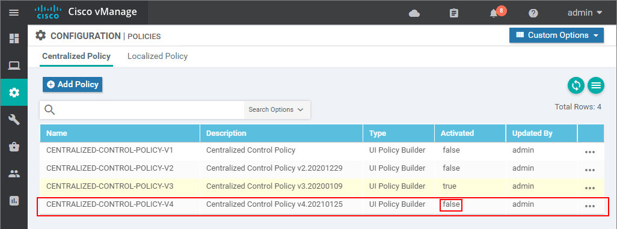Open the hamburger navigation menu
This screenshot has width=617, height=229.
tap(14, 13)
